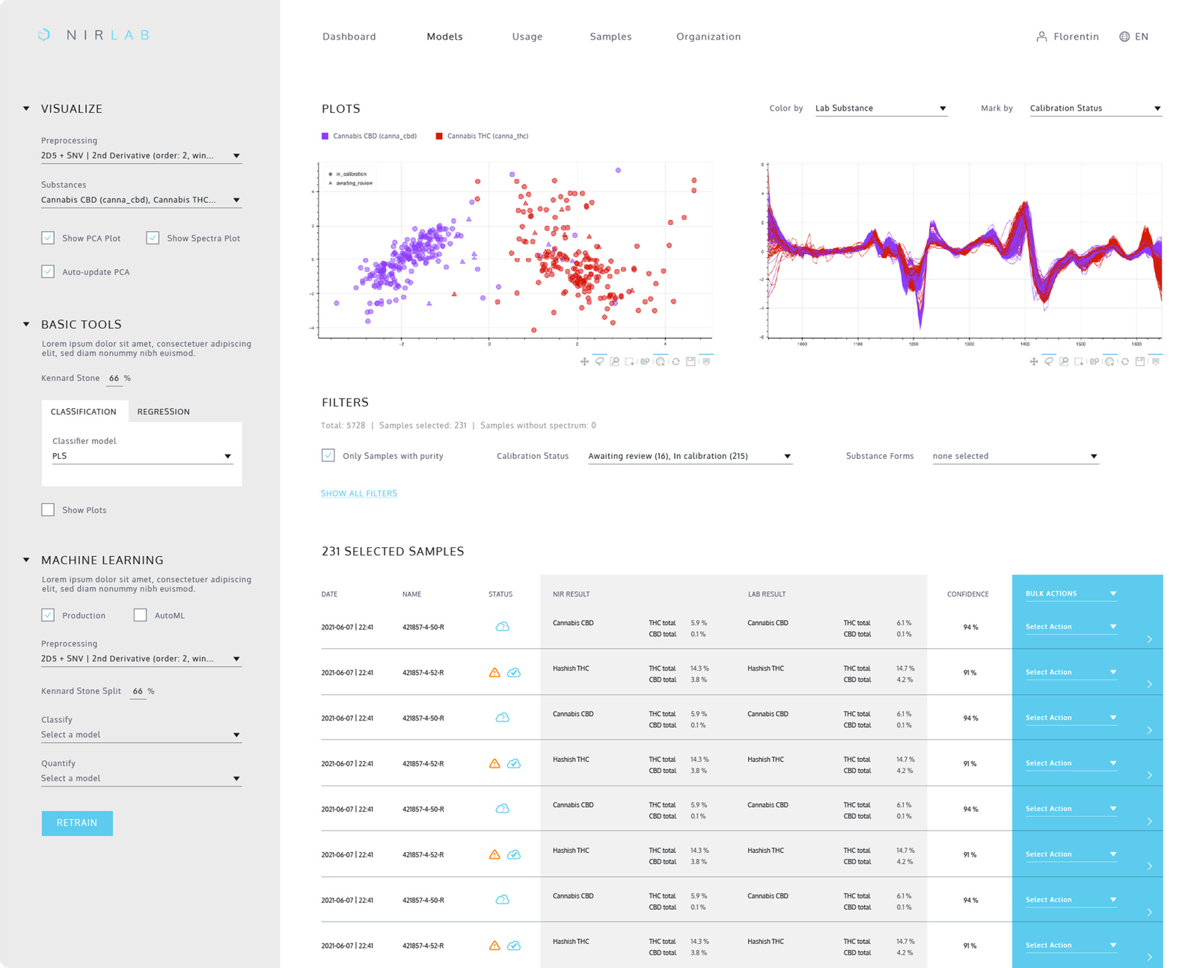The height and width of the screenshot is (968, 1197).
Task: Enable AutoML in Machine Learning section
Action: tap(140, 614)
